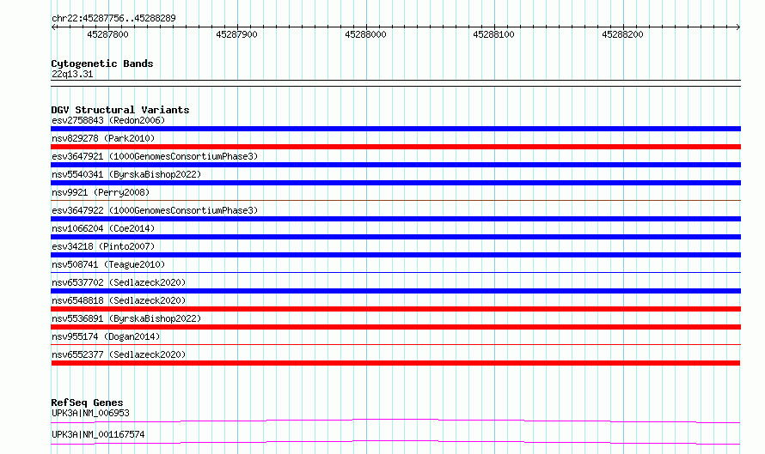This screenshot has width=765, height=454.
Task: Open nsv829278 (Park2010) variant label
Action: 103,138
